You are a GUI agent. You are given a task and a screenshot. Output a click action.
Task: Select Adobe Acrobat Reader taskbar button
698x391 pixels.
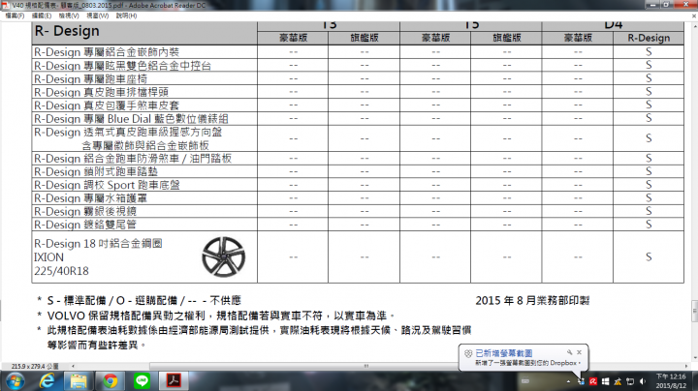tap(174, 380)
